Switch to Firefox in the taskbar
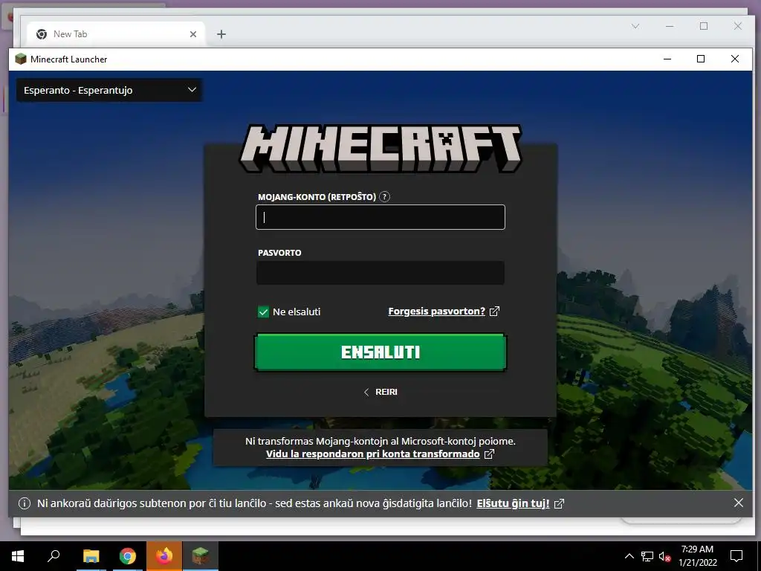 click(164, 556)
